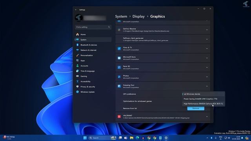Navigate to Display in the breadcrumb
This screenshot has width=251, height=141.
tap(138, 16)
